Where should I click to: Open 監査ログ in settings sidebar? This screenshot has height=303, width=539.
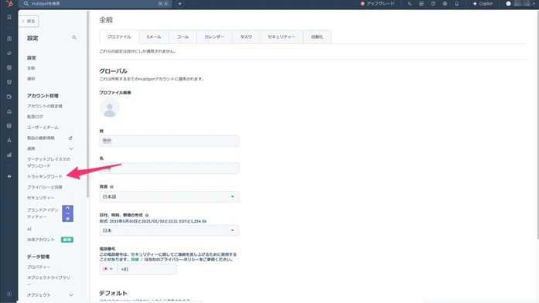(x=35, y=117)
